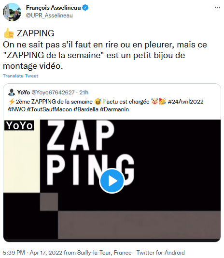
Task: Open the #24Avril2022 hashtag
Action: pos(185,102)
